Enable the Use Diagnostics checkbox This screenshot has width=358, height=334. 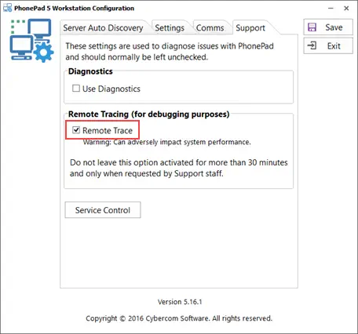pos(76,89)
